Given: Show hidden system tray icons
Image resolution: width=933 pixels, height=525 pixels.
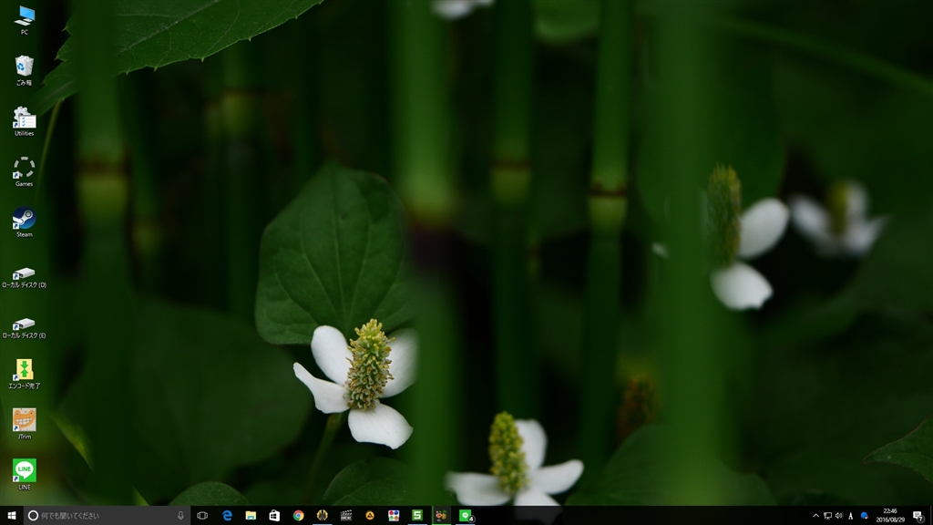Looking at the screenshot, I should [815, 516].
